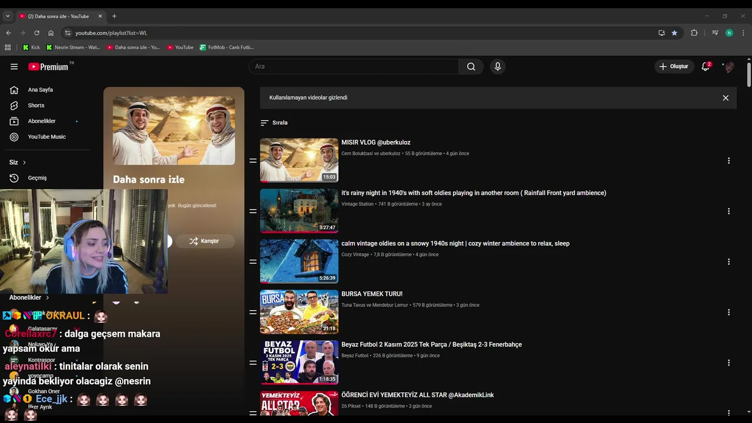
Task: Type in the Ara search field
Action: [354, 66]
